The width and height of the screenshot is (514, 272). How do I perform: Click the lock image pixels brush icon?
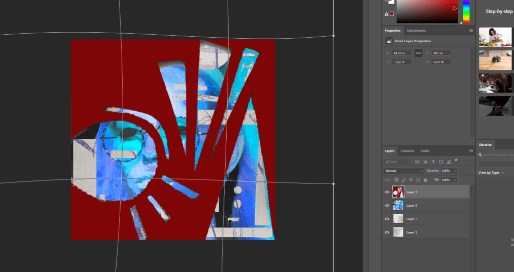403,179
